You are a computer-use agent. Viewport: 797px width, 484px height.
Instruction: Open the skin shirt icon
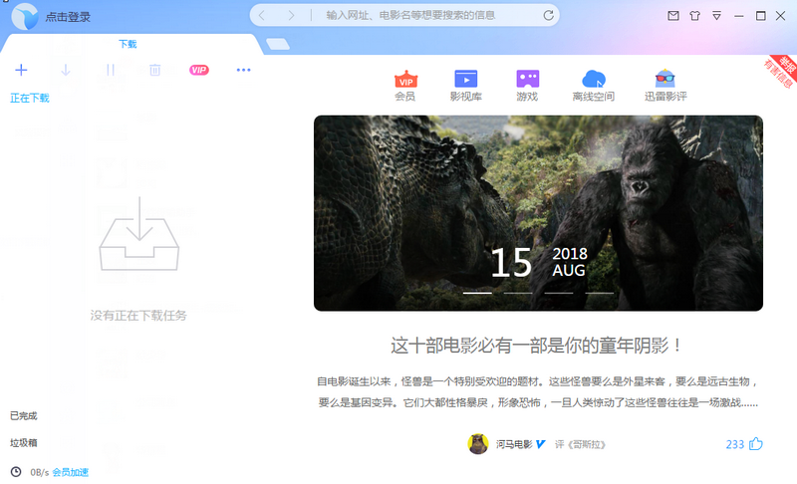(x=694, y=16)
